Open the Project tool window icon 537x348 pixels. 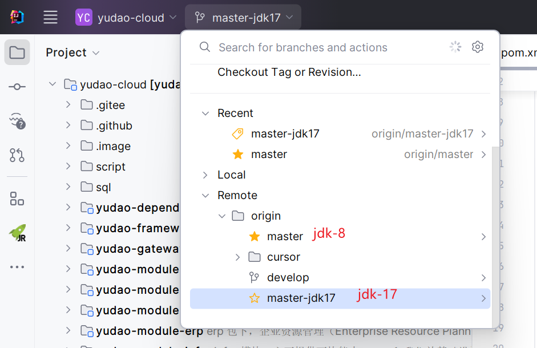[17, 52]
